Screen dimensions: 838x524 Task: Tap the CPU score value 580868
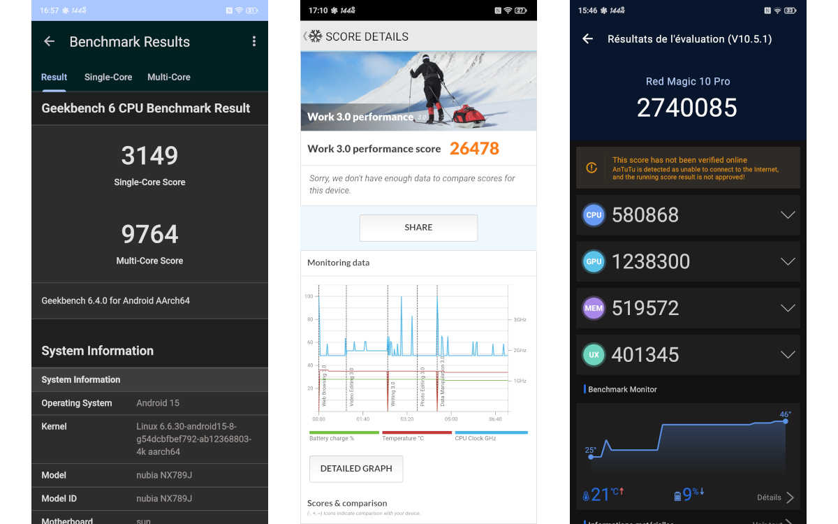pyautogui.click(x=645, y=215)
